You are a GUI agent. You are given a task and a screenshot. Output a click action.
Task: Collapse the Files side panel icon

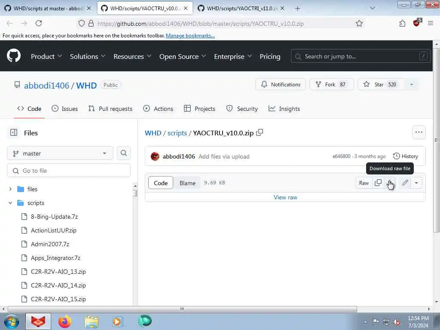coord(14,132)
